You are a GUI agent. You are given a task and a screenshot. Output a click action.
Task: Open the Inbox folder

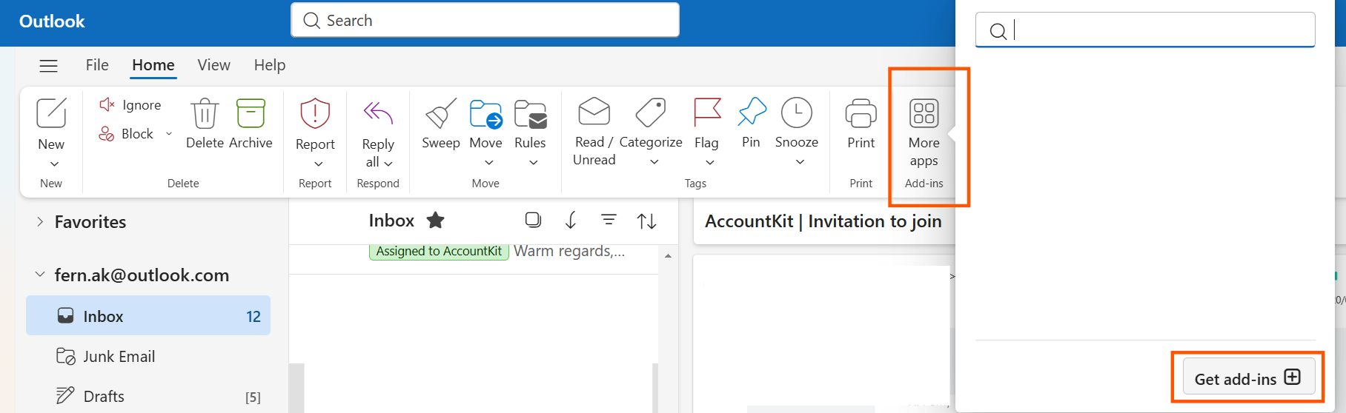148,316
